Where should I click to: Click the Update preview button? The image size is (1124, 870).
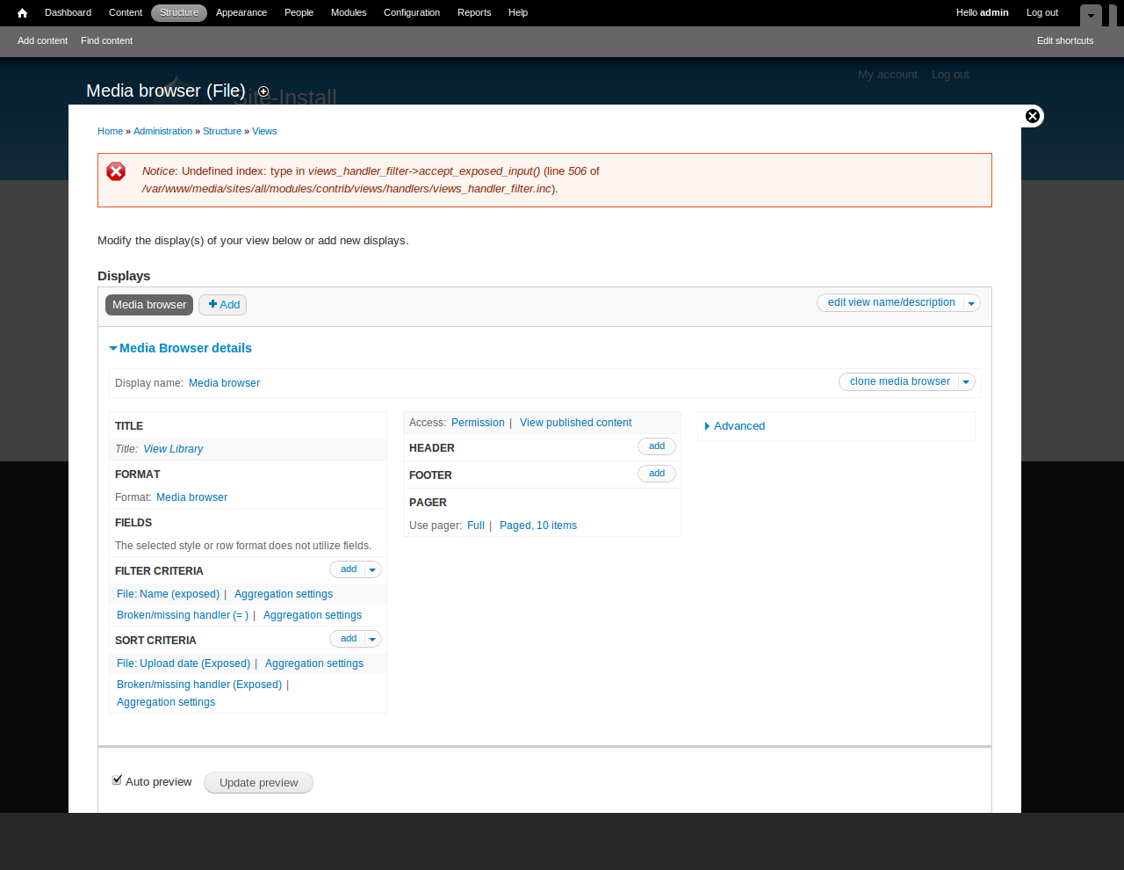click(x=257, y=782)
